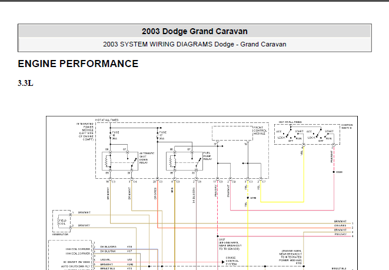Click the "FUSE 17" label
Screen dimensions: 389x270
coord(162,135)
